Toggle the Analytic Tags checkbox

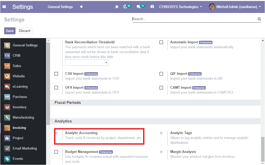(x=161, y=133)
